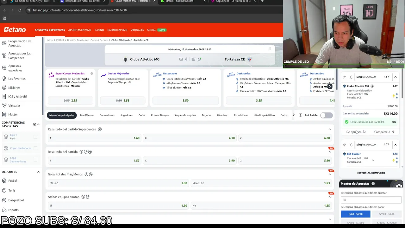This screenshot has height=228, width=405.
Task: Go back in browser history
Action: coord(4,10)
